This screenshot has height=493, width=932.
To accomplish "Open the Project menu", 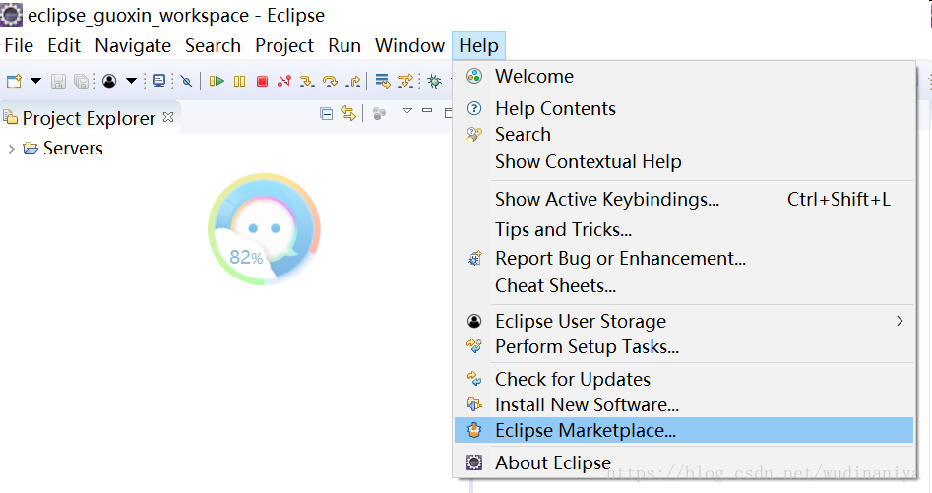I will [284, 45].
